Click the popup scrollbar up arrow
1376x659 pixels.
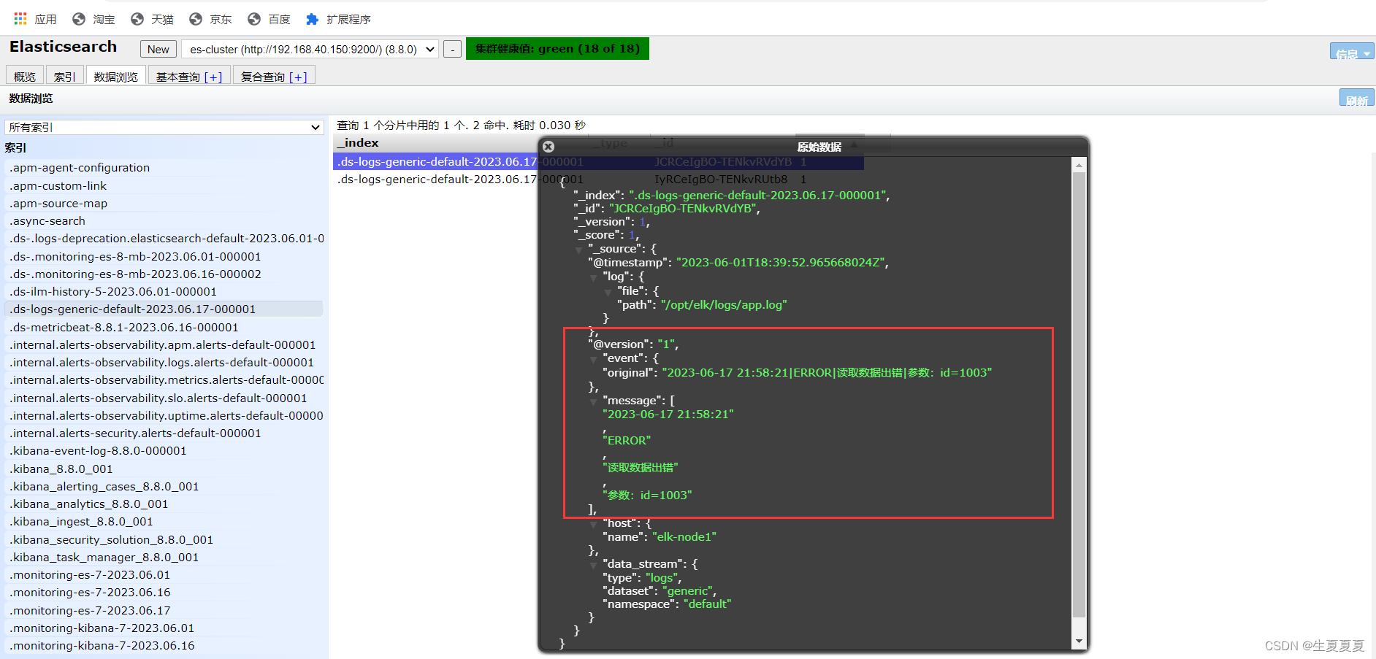[1079, 166]
